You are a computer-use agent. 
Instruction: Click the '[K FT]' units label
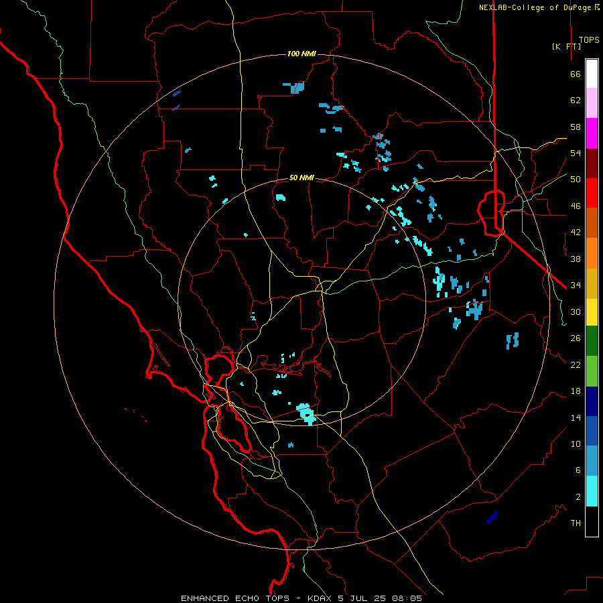566,46
